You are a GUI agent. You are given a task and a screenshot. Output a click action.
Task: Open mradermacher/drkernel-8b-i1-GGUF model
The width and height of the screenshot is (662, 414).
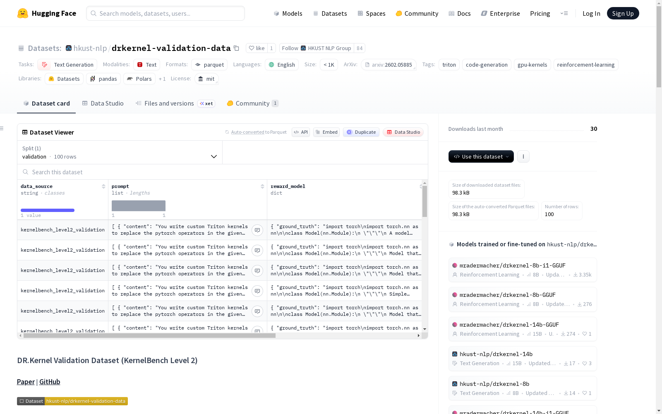523,270
